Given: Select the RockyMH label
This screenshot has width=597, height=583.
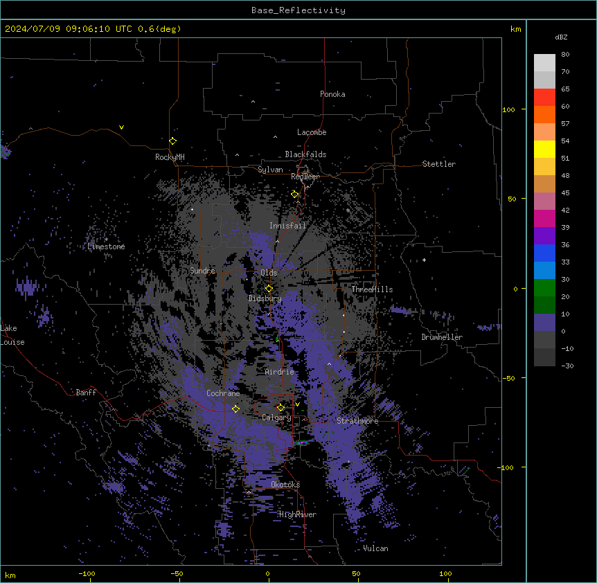Looking at the screenshot, I should tap(170, 157).
